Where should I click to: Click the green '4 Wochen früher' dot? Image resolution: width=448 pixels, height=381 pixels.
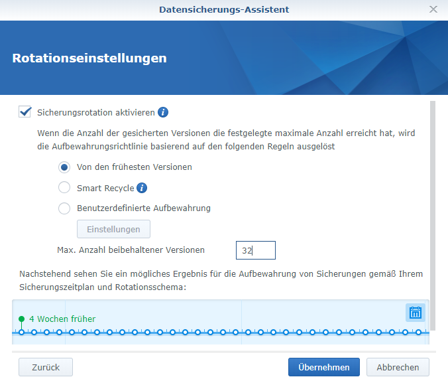[22, 319]
